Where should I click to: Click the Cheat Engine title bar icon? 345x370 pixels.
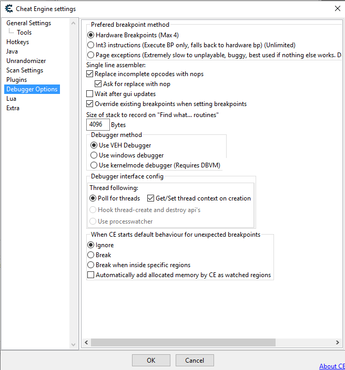[8, 8]
